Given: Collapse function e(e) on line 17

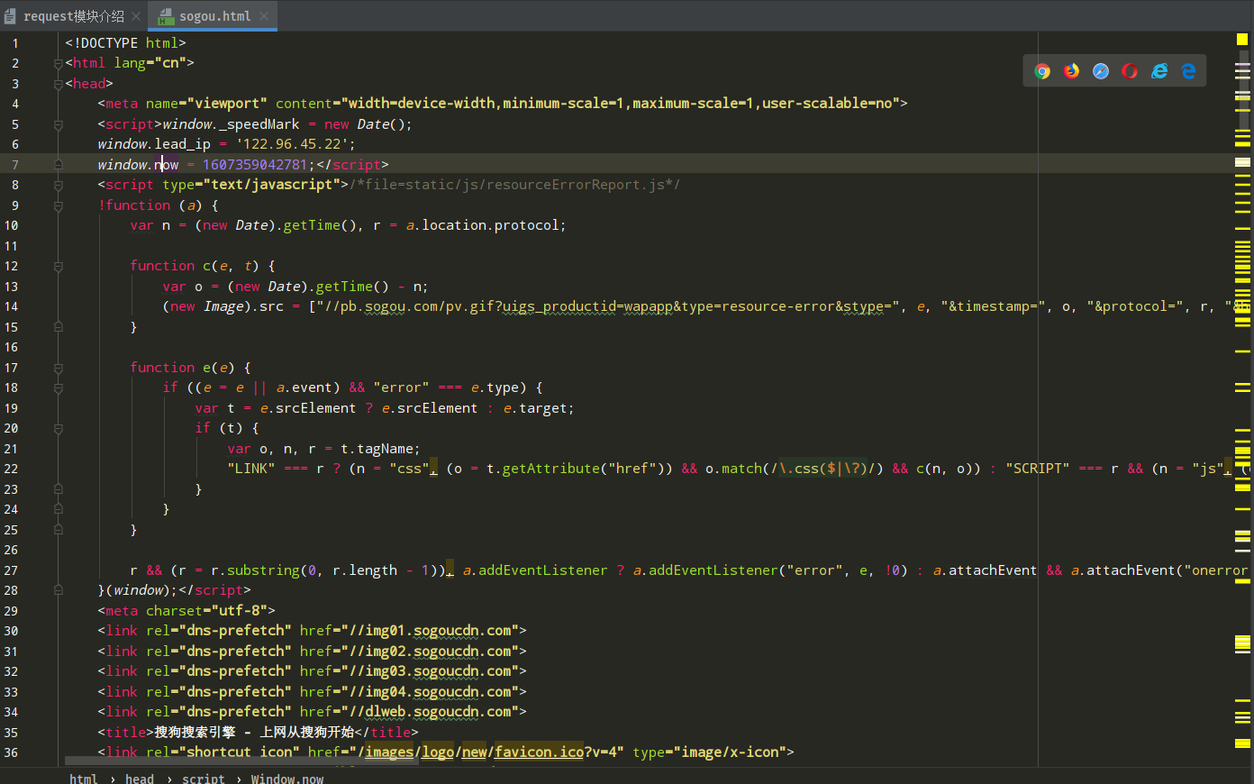Looking at the screenshot, I should (x=58, y=368).
